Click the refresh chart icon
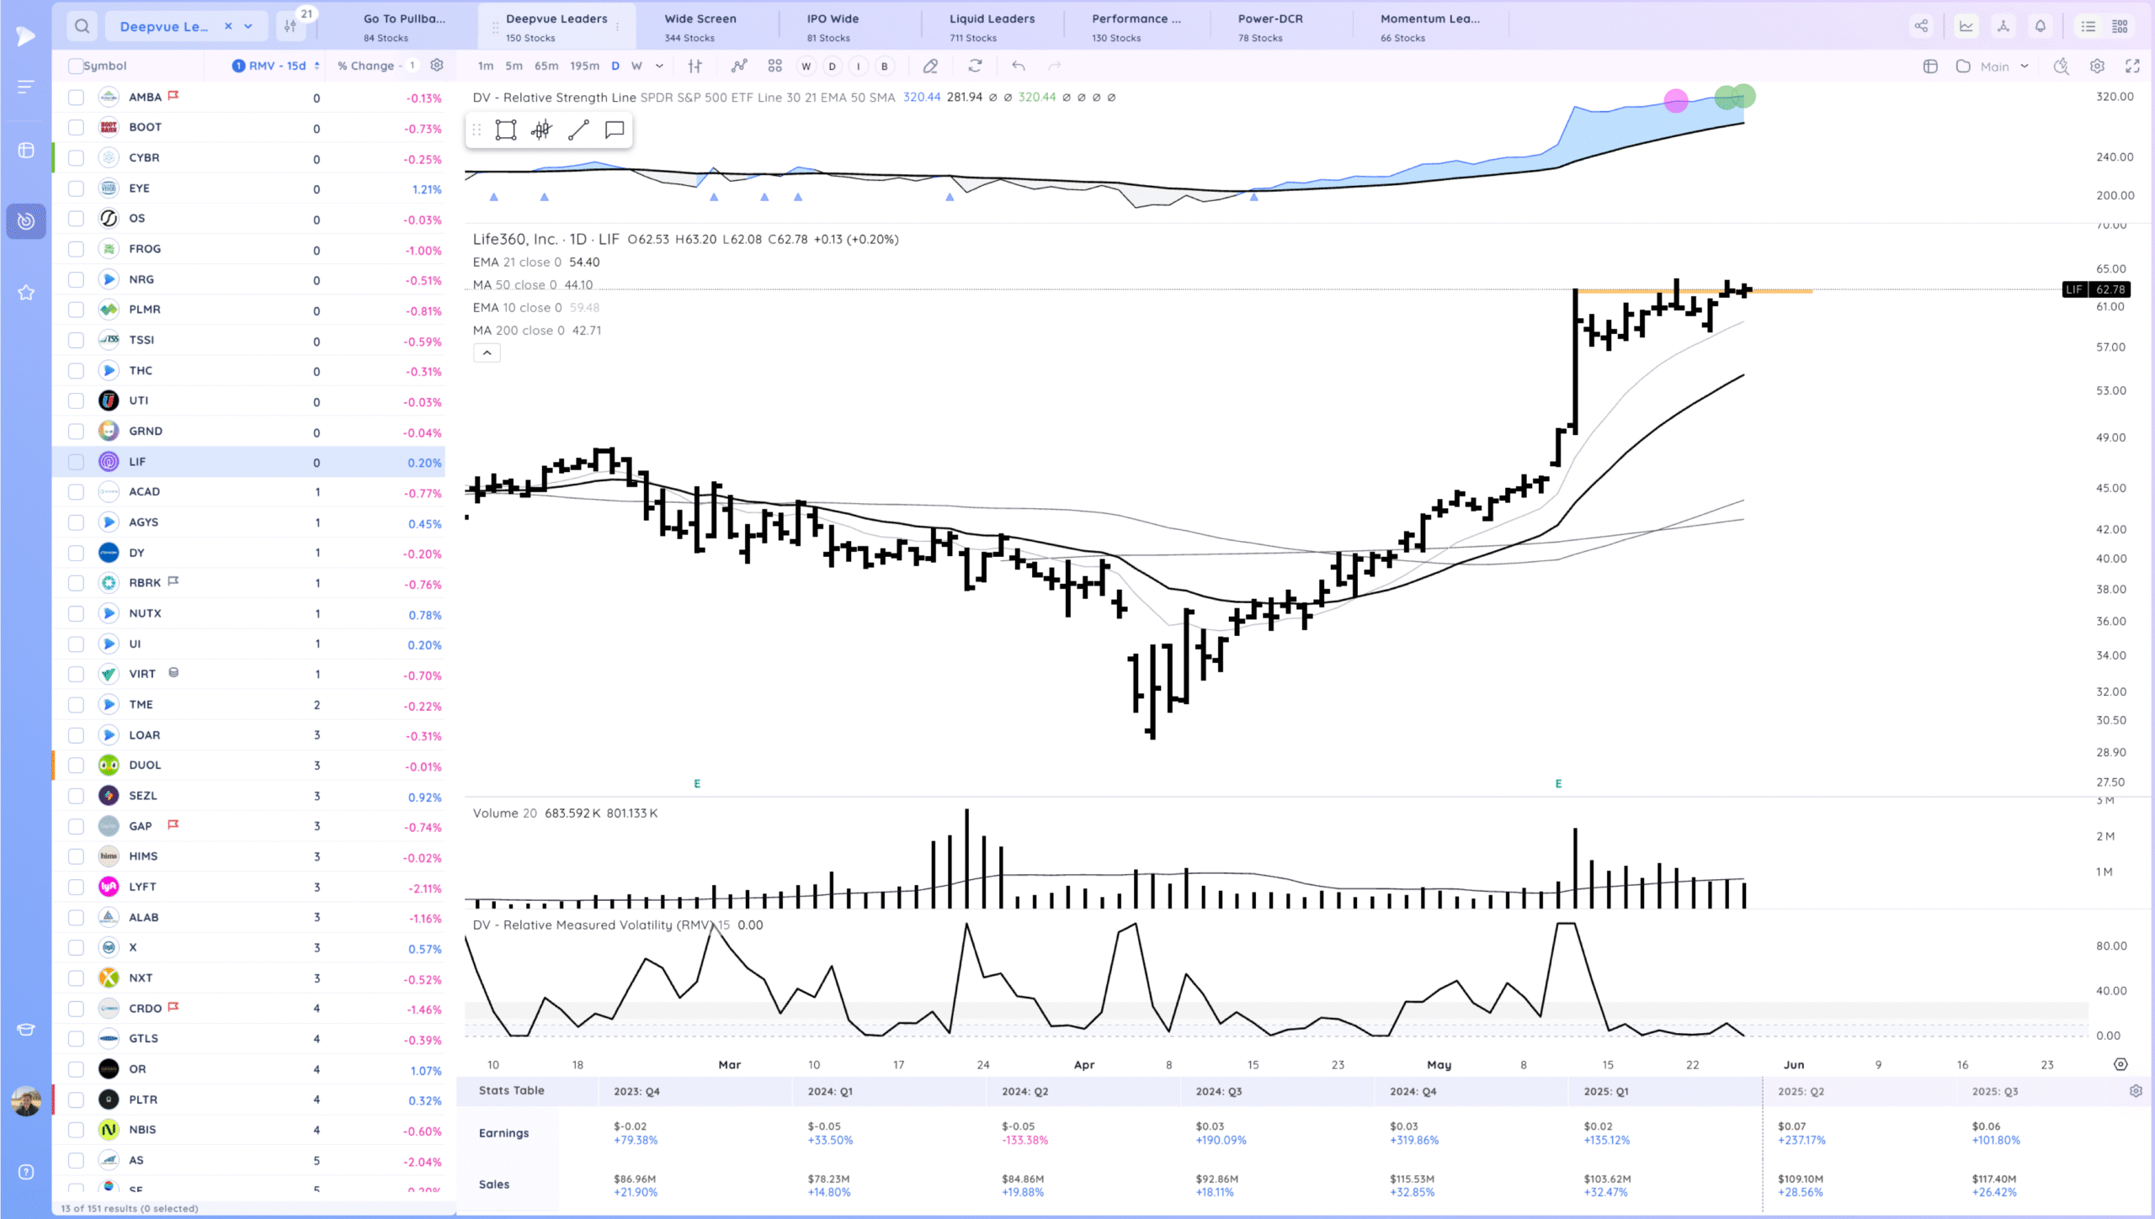This screenshot has width=2155, height=1219. [x=975, y=66]
